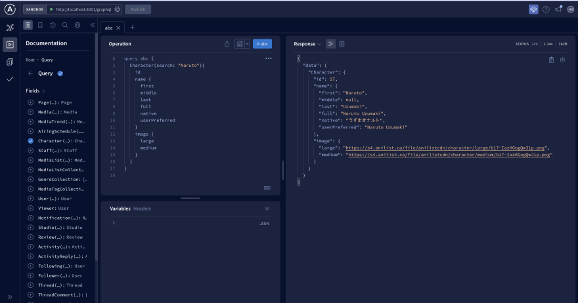Open the Studio field documentation
The height and width of the screenshot is (303, 578).
60,228
